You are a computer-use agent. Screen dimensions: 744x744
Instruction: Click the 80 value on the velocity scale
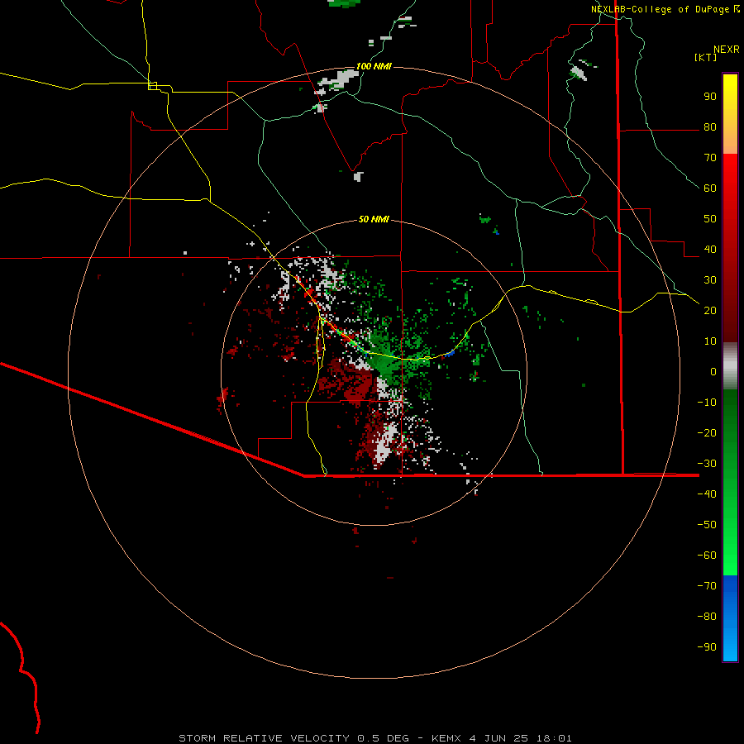[x=710, y=127]
